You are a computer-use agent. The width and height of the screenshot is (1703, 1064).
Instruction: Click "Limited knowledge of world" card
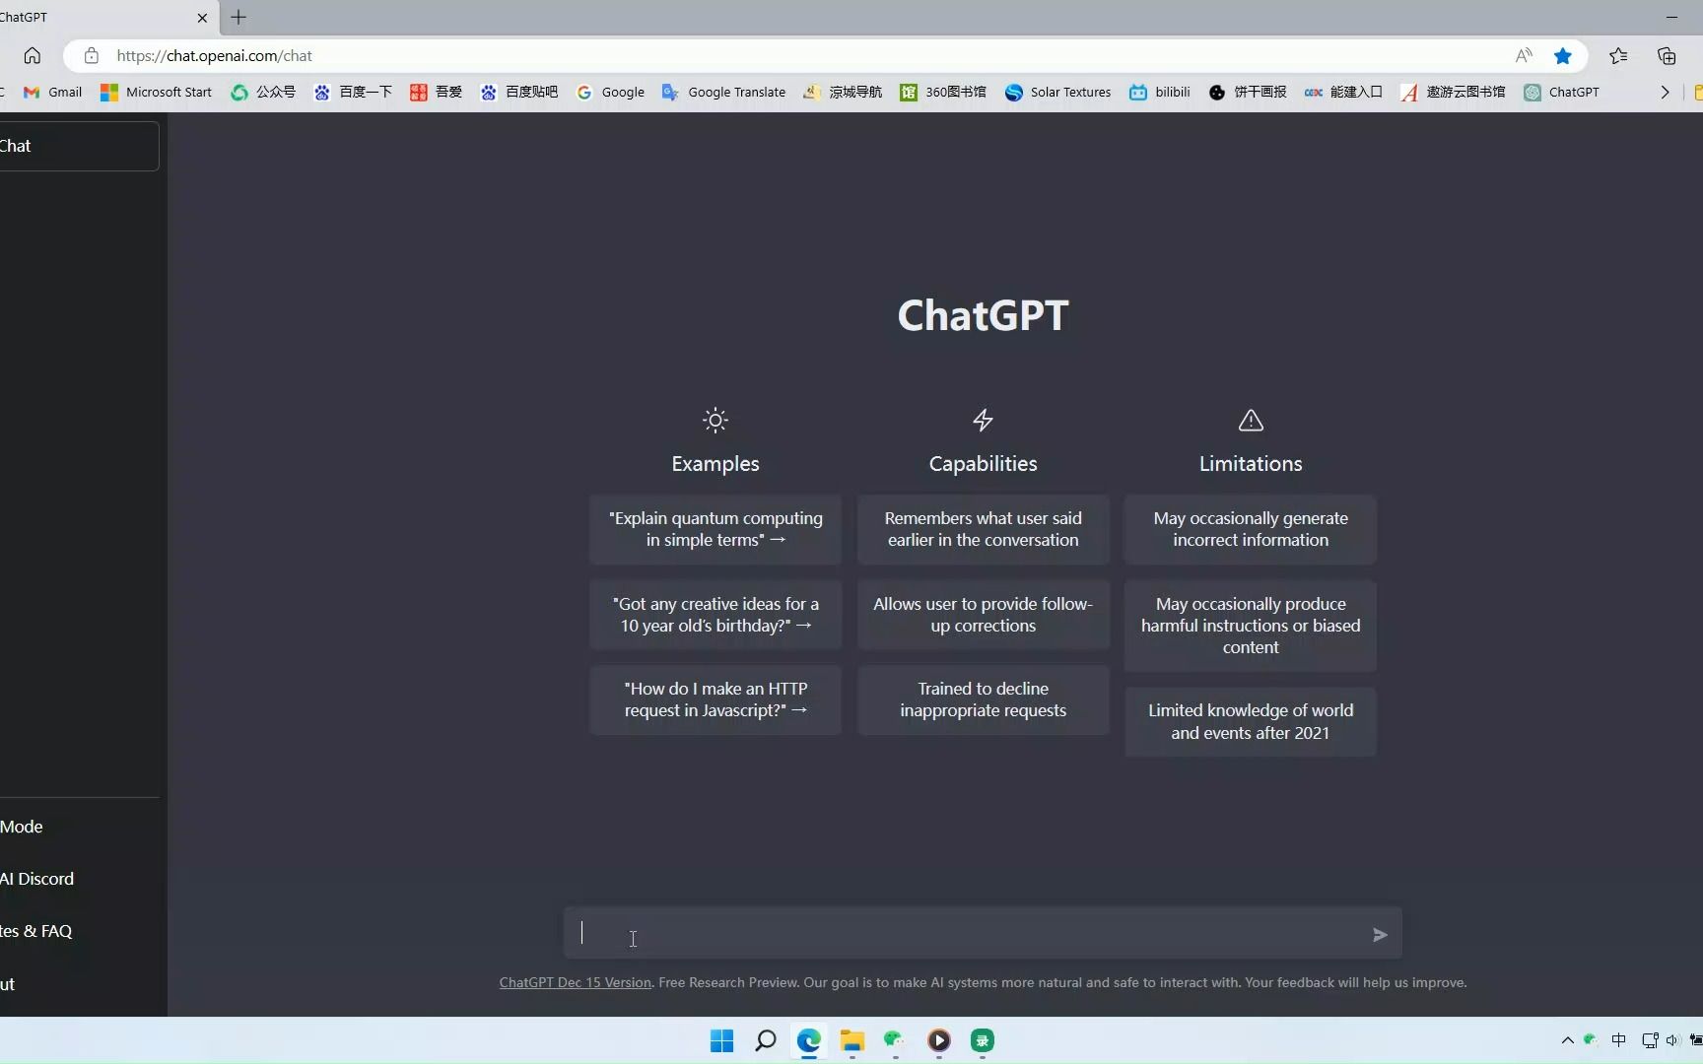click(1251, 721)
